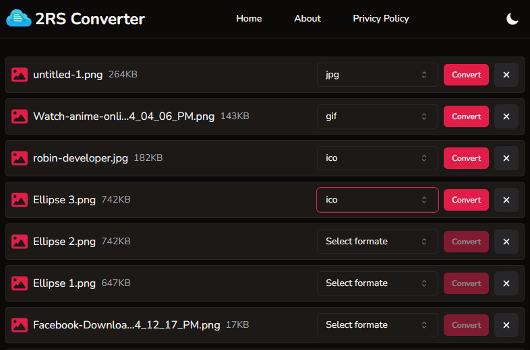Click the file name Watch-anime-onli...4_04_06_PM.png
This screenshot has width=530, height=350.
[123, 116]
